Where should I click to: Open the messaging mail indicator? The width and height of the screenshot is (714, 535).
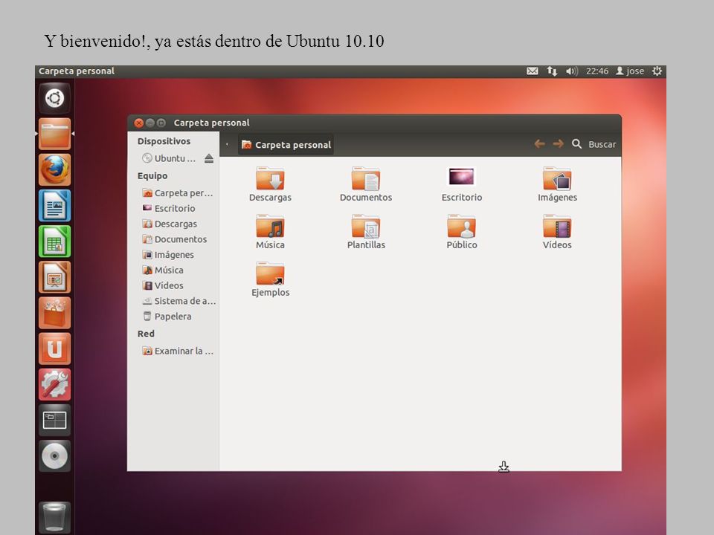pos(533,71)
